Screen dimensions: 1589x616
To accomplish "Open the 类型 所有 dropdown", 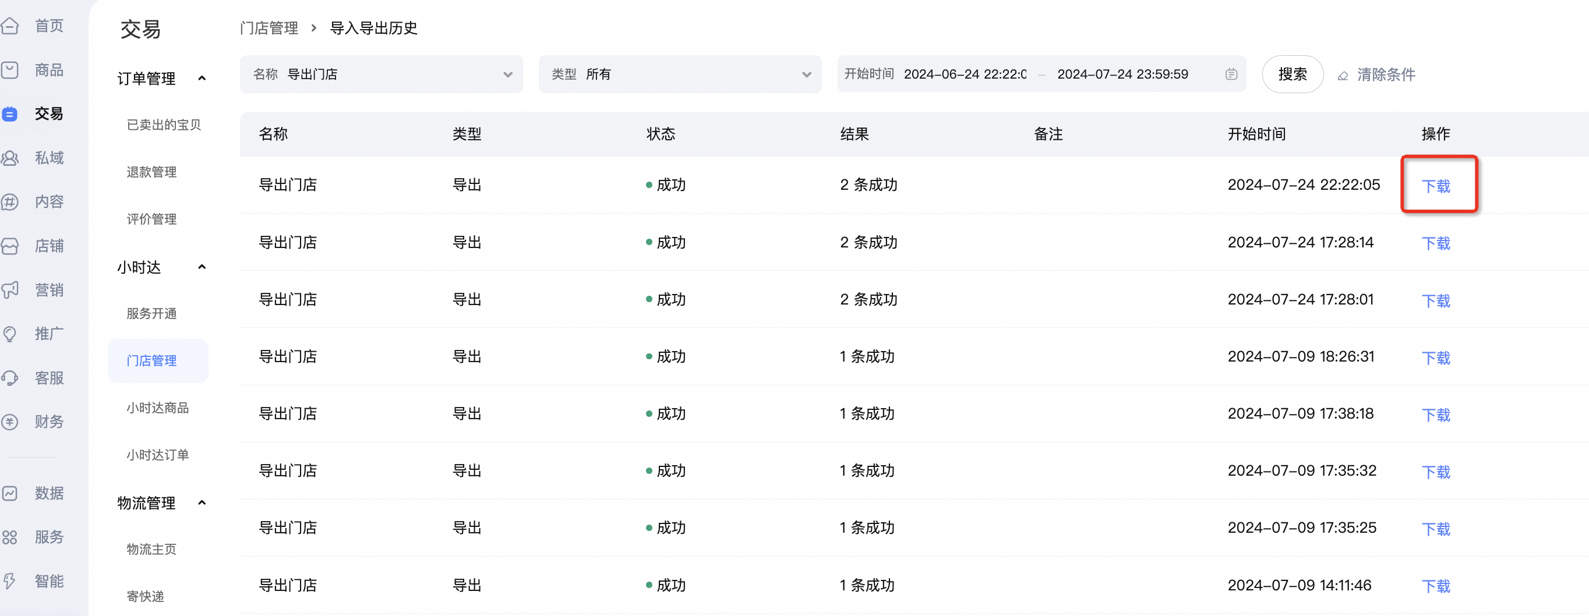I will click(680, 75).
